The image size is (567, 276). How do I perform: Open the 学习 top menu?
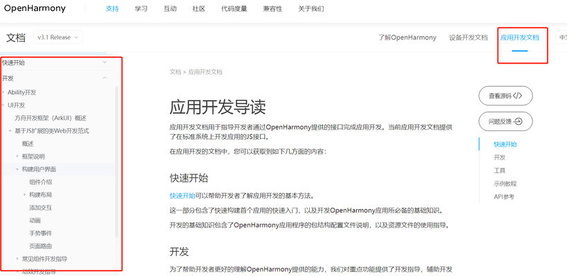[141, 9]
